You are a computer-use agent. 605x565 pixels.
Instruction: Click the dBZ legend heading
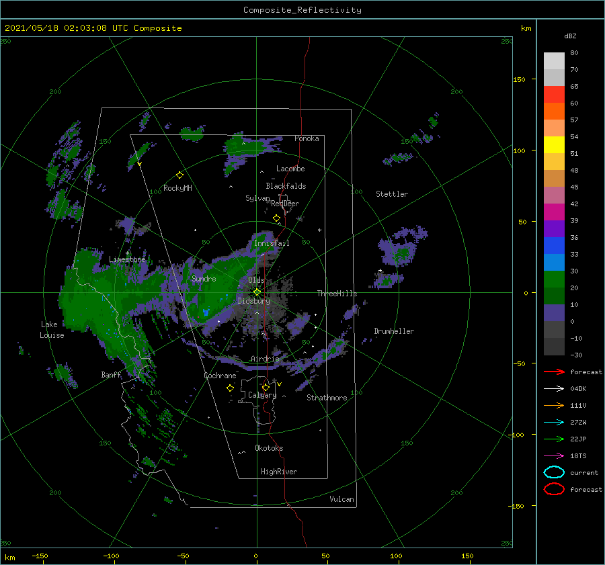[x=570, y=36]
